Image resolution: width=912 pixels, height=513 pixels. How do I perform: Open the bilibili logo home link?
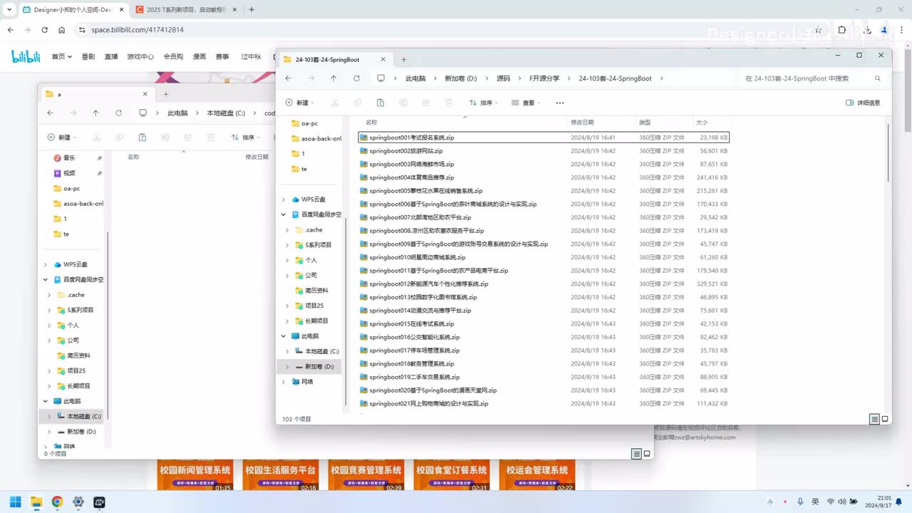click(x=26, y=56)
